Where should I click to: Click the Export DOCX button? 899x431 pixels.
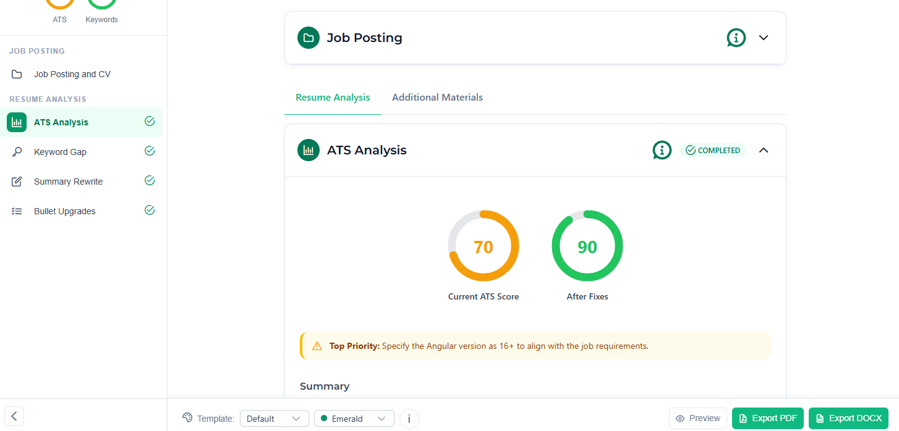coord(848,418)
